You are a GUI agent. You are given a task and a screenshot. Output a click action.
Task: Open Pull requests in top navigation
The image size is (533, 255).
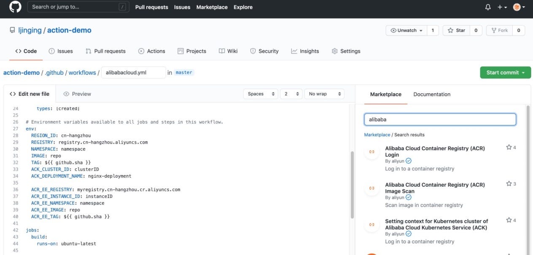pos(151,7)
